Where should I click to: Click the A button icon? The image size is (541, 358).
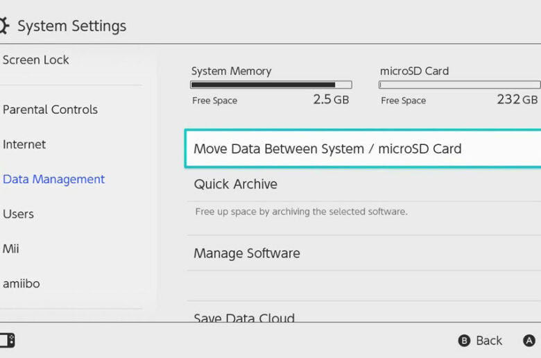(529, 341)
